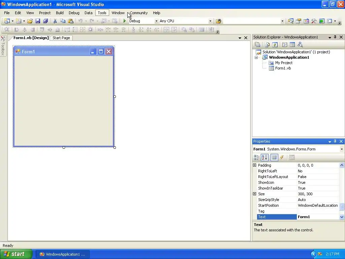Start debugging with the green play arrow

[x=125, y=21]
